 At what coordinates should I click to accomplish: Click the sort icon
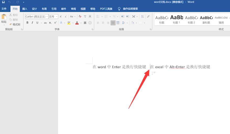point(143,16)
